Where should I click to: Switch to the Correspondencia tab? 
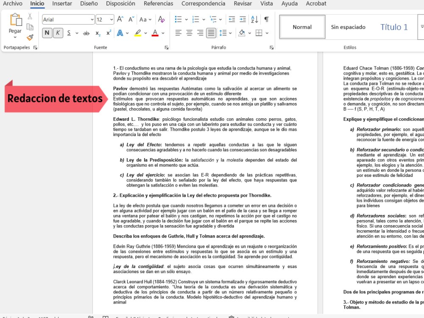[x=203, y=3]
